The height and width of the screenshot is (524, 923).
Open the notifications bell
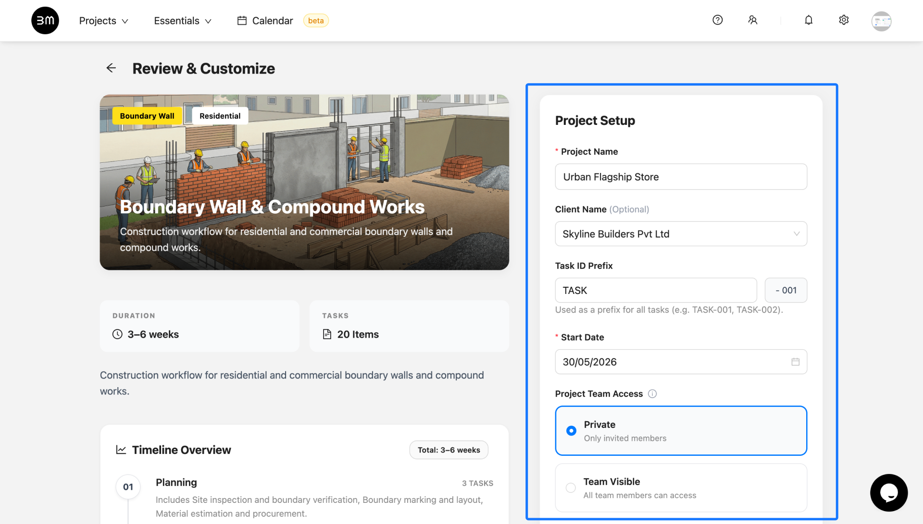point(809,20)
